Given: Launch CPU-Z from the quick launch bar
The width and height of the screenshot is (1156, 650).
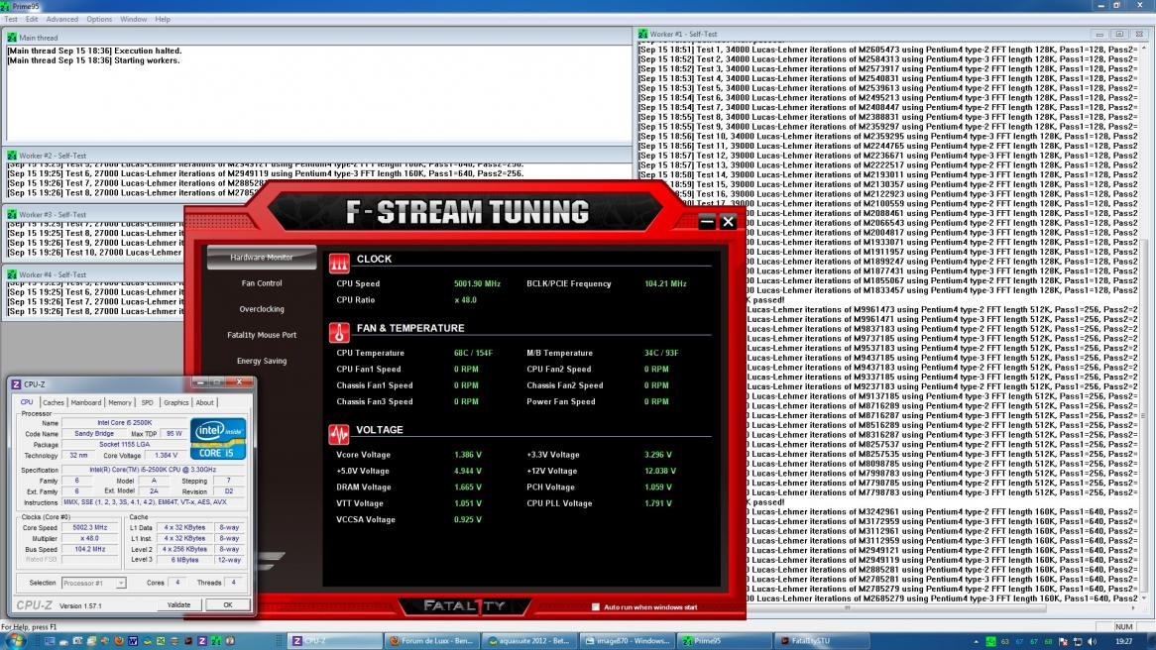Looking at the screenshot, I should 202,641.
